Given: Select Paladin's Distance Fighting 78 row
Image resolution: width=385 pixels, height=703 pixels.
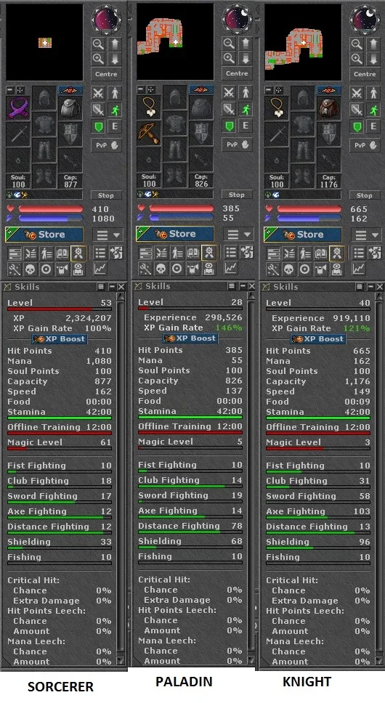Looking at the screenshot, I should coord(190,526).
